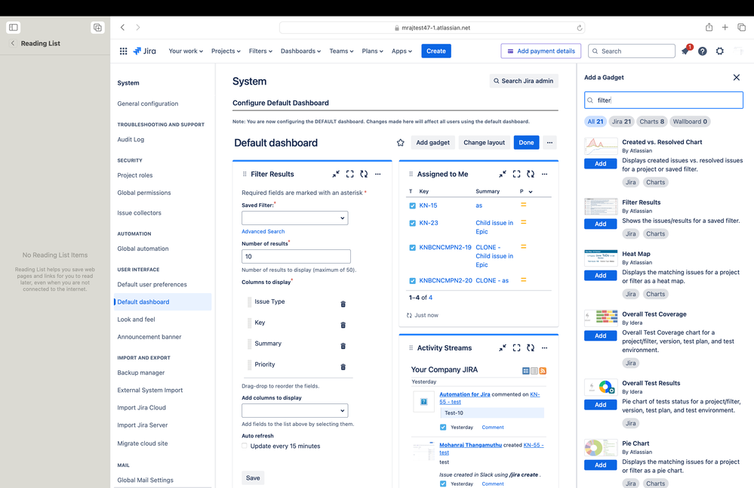Select the Wallboard 0 gadget filter

click(x=690, y=122)
